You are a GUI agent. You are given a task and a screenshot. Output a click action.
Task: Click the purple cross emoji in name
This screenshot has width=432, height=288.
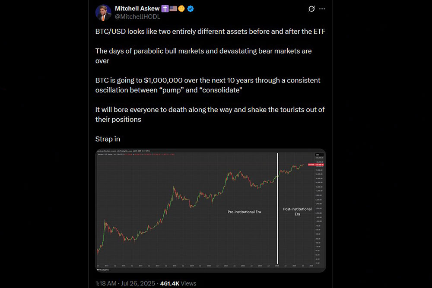[x=165, y=9]
